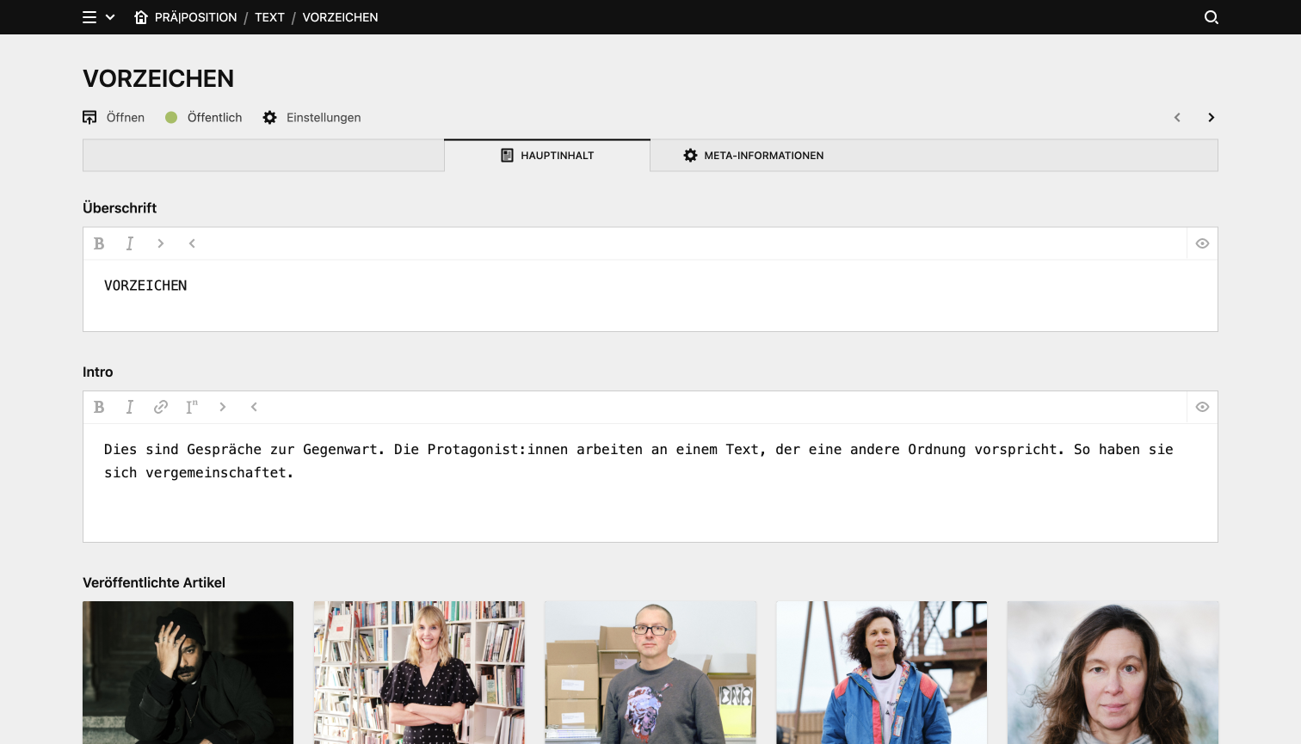Click the Öffnen button

point(114,118)
